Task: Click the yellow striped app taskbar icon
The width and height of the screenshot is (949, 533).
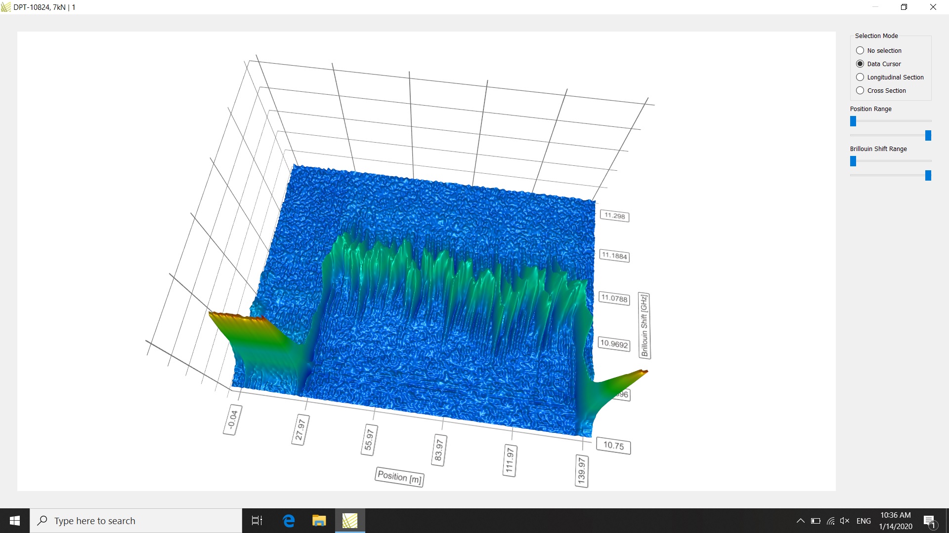Action: click(350, 521)
